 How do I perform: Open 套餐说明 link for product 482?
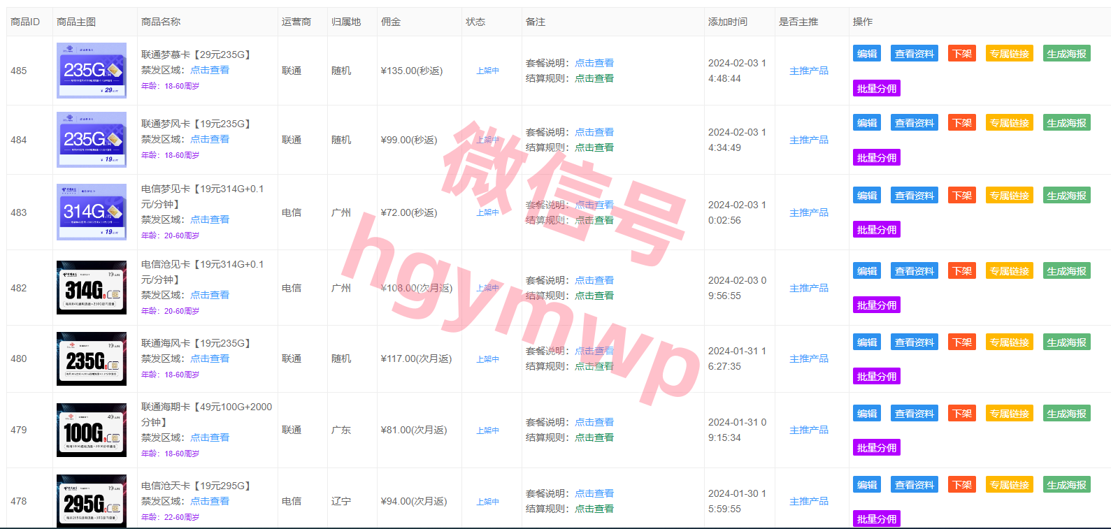(594, 280)
